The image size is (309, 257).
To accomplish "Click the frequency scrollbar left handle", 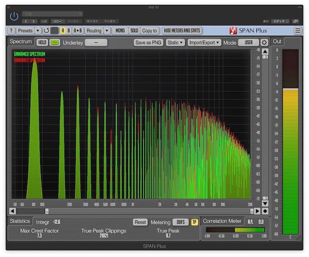I will (x=47, y=211).
